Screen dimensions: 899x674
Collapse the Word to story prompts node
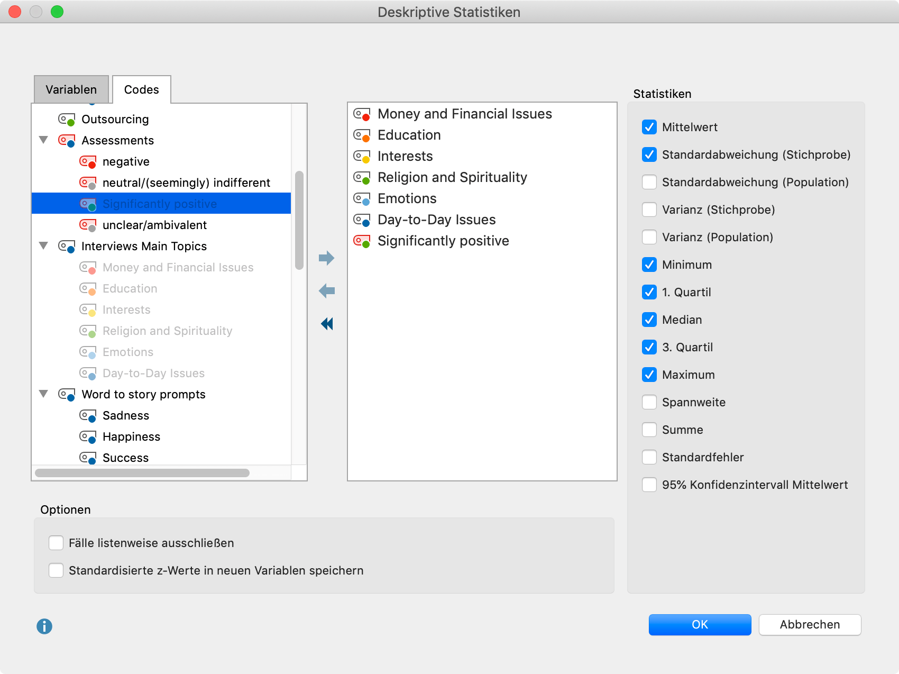(44, 394)
